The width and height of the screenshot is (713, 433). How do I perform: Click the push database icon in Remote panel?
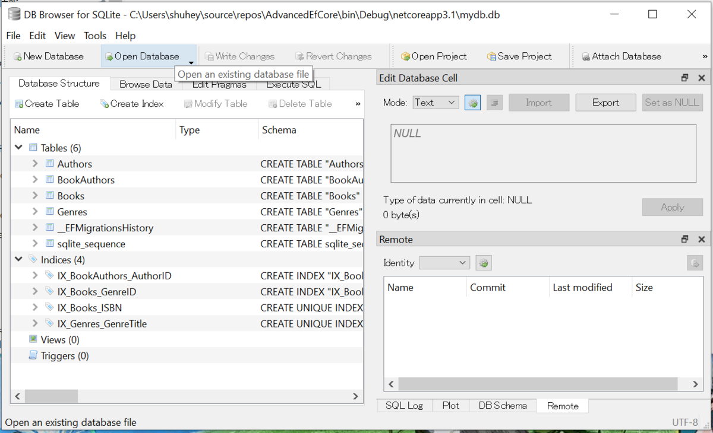[x=695, y=263]
